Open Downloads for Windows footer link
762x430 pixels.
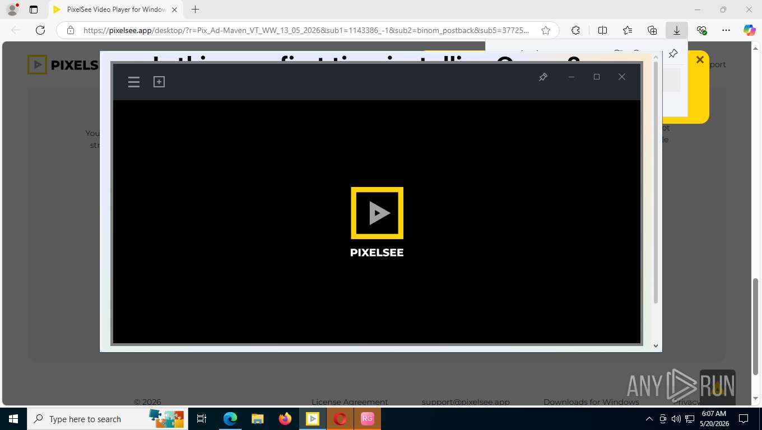[591, 401]
